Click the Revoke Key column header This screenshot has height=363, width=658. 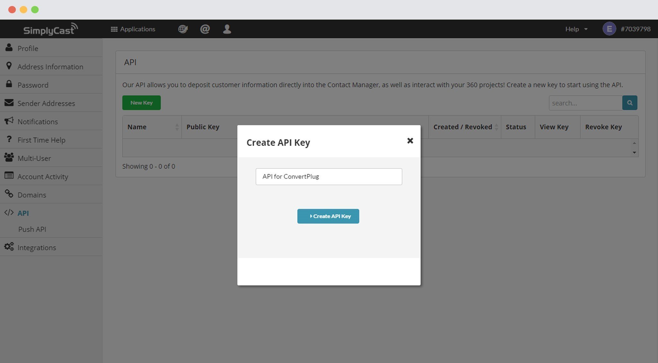click(609, 127)
